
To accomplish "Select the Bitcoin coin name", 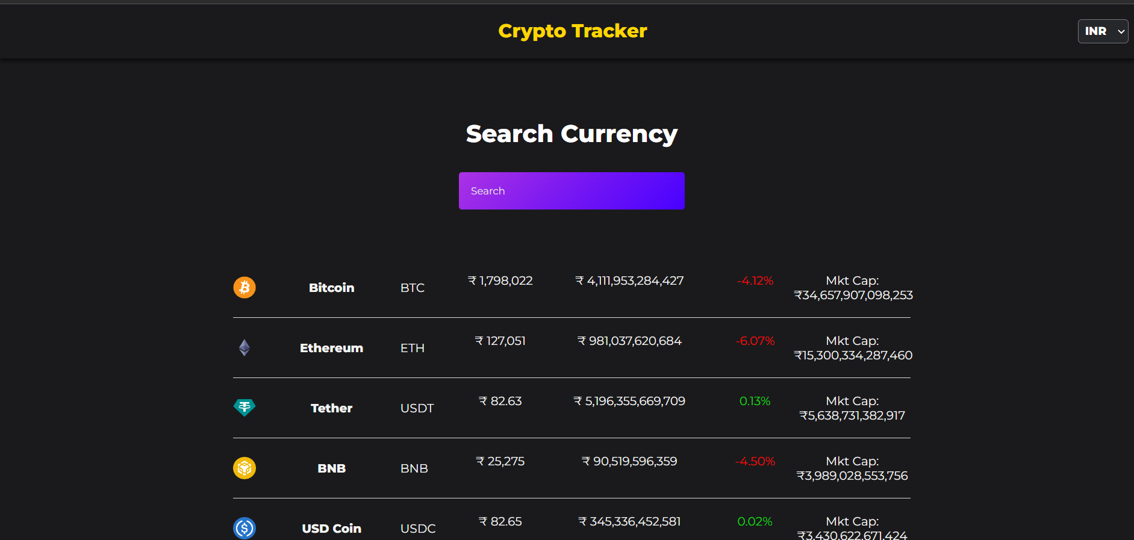I will coord(331,288).
